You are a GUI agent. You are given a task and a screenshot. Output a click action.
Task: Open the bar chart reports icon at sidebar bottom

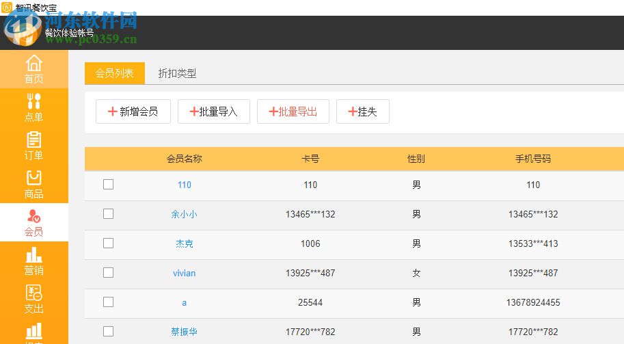[33, 332]
